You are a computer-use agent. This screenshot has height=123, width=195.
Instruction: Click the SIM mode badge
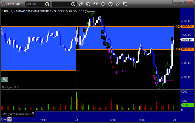17,4
